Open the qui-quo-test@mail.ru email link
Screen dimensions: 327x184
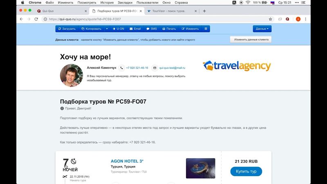coord(172,68)
